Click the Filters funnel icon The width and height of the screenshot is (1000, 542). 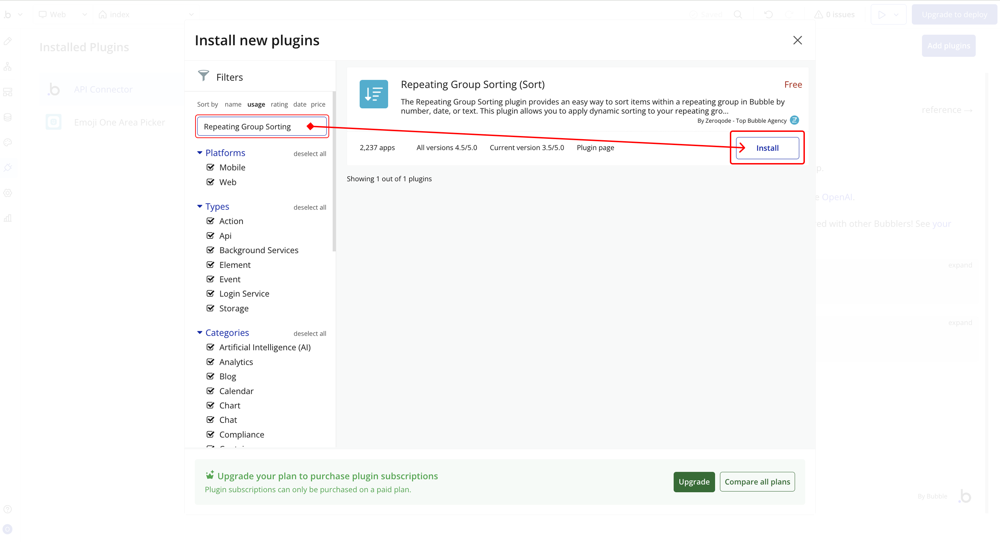[x=203, y=76]
